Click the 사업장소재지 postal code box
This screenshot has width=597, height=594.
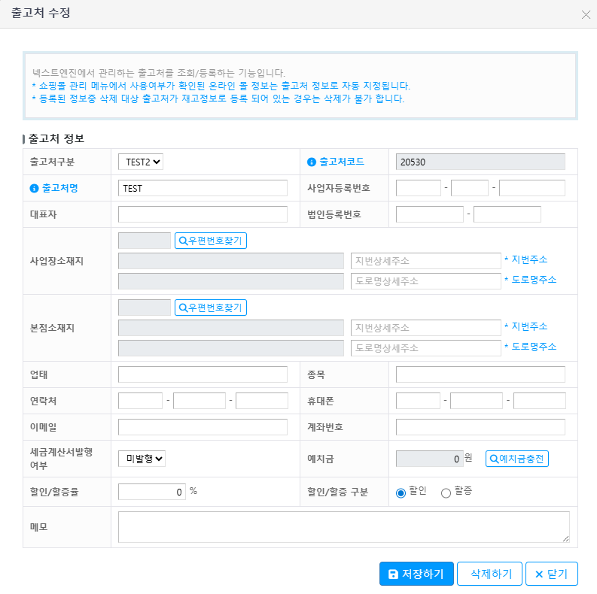145,241
